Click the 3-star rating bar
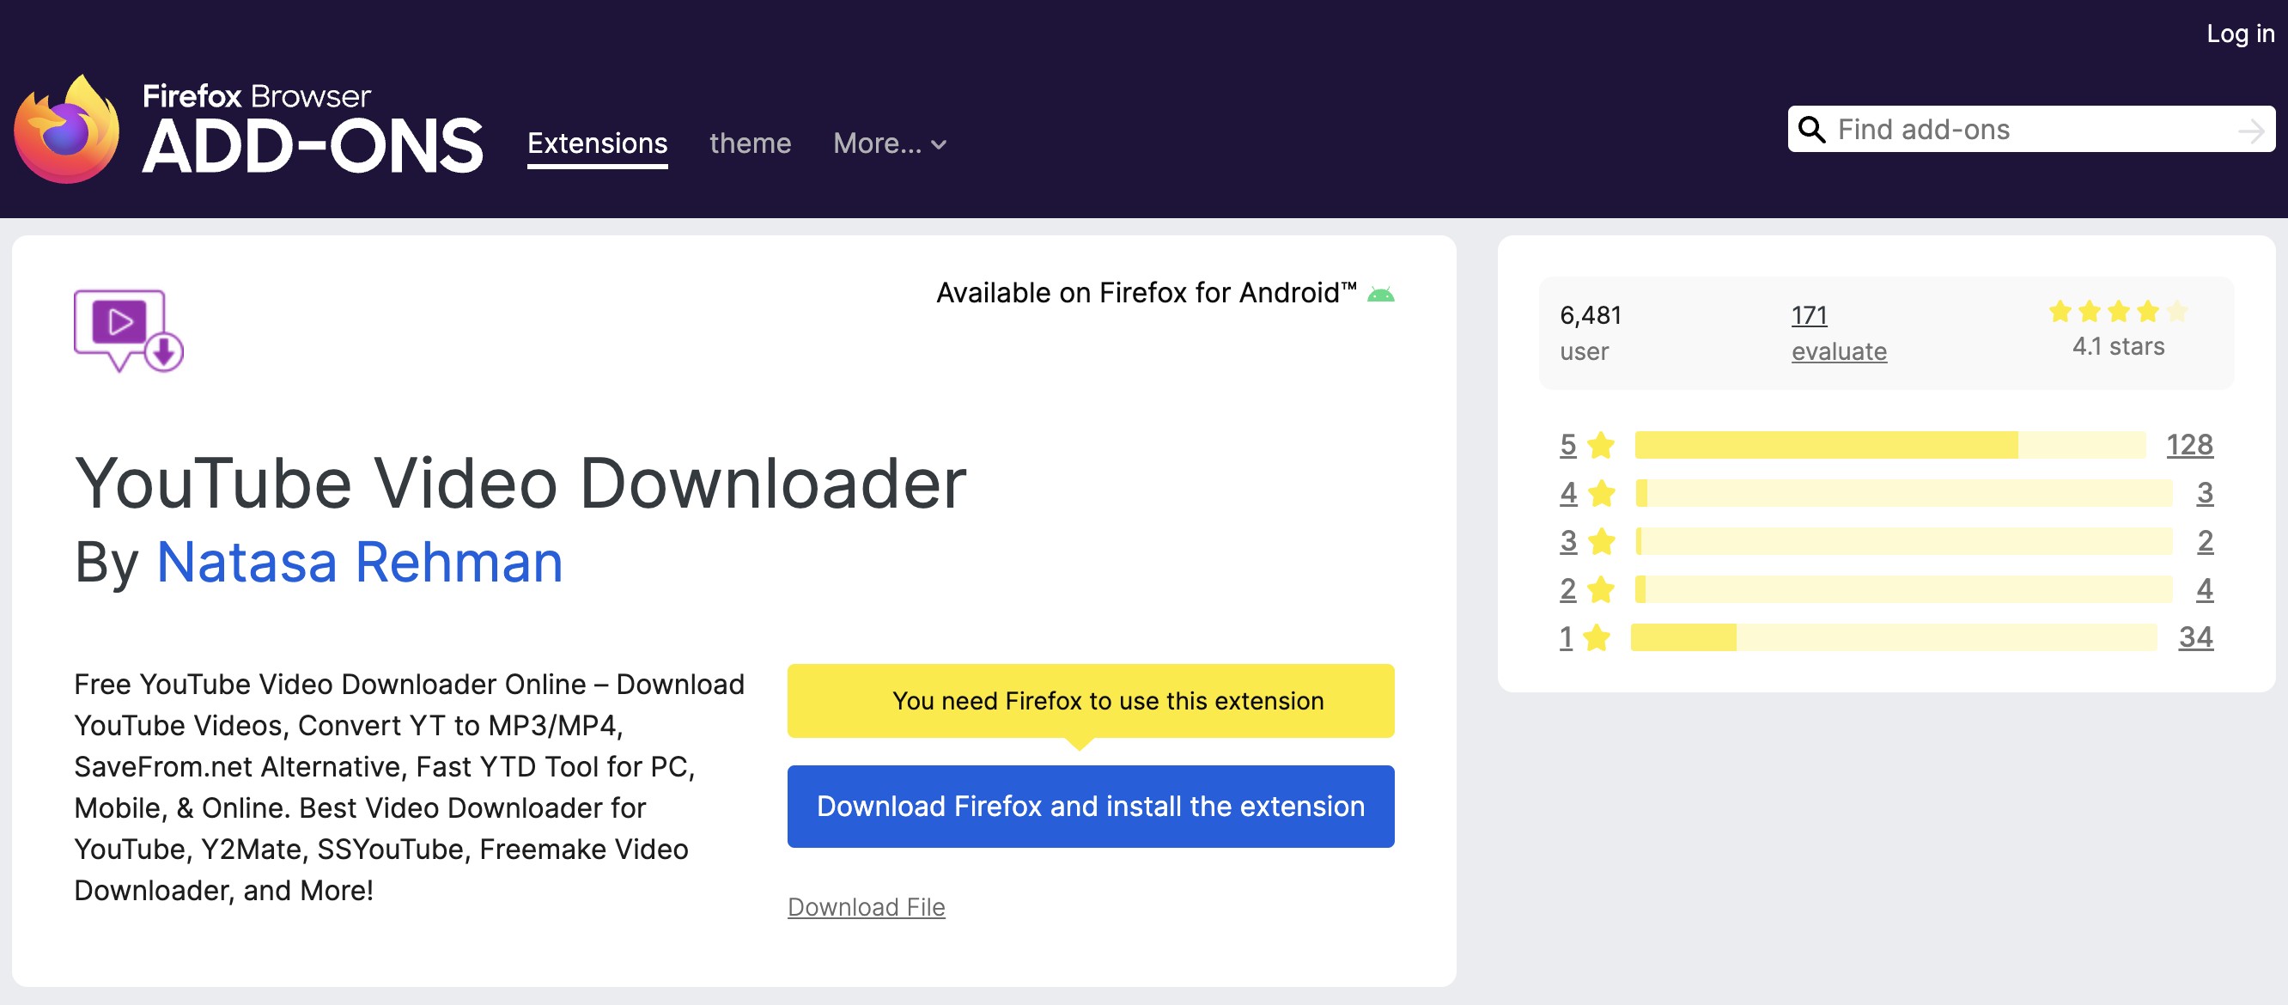 click(x=1903, y=540)
